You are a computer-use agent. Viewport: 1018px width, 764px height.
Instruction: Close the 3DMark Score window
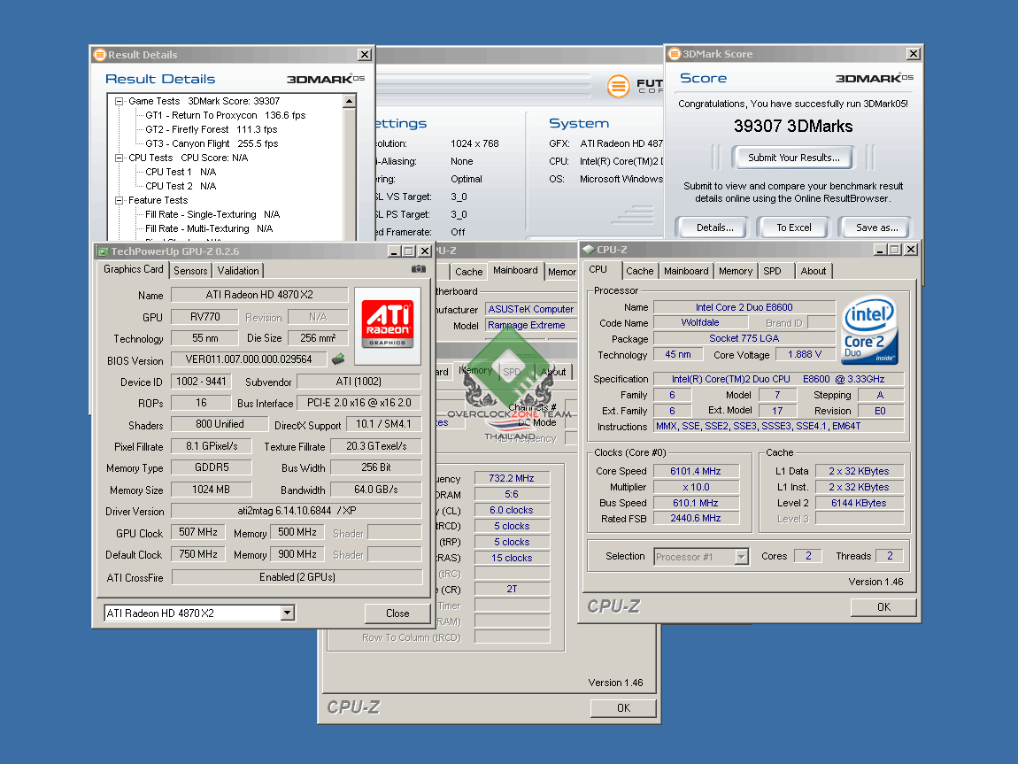914,54
